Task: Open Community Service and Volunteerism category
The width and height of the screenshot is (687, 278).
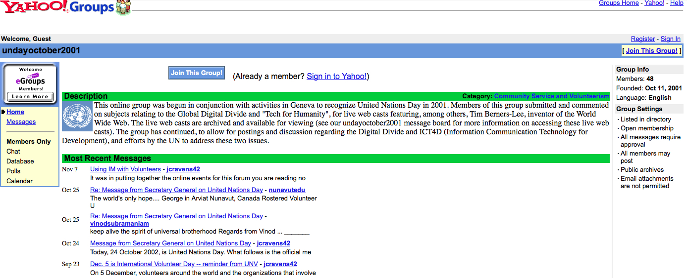Action: click(x=551, y=96)
